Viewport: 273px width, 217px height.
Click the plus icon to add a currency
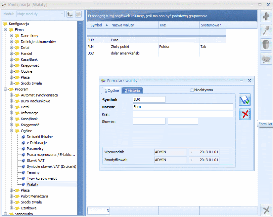[266, 16]
